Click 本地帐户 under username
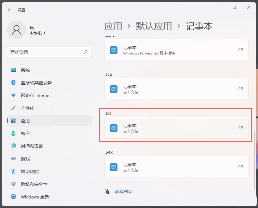The image size is (258, 208). pos(37,33)
